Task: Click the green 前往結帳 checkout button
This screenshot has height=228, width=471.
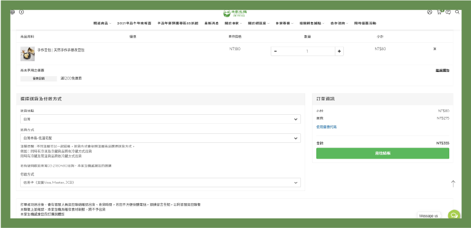Action: pos(383,153)
